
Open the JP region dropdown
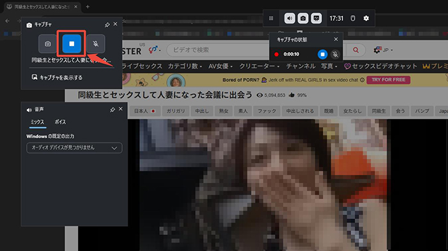pyautogui.click(x=383, y=50)
